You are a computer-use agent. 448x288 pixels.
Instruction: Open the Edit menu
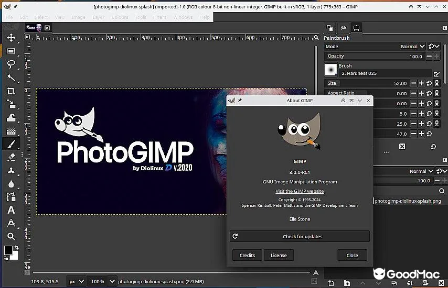[24, 17]
